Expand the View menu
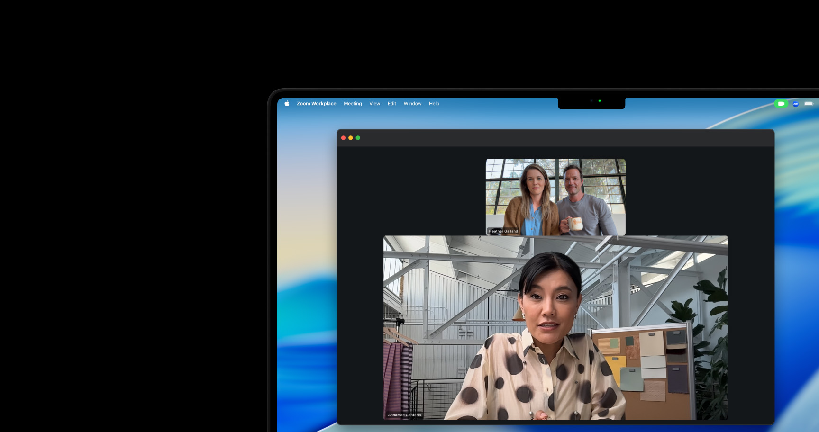 (374, 103)
